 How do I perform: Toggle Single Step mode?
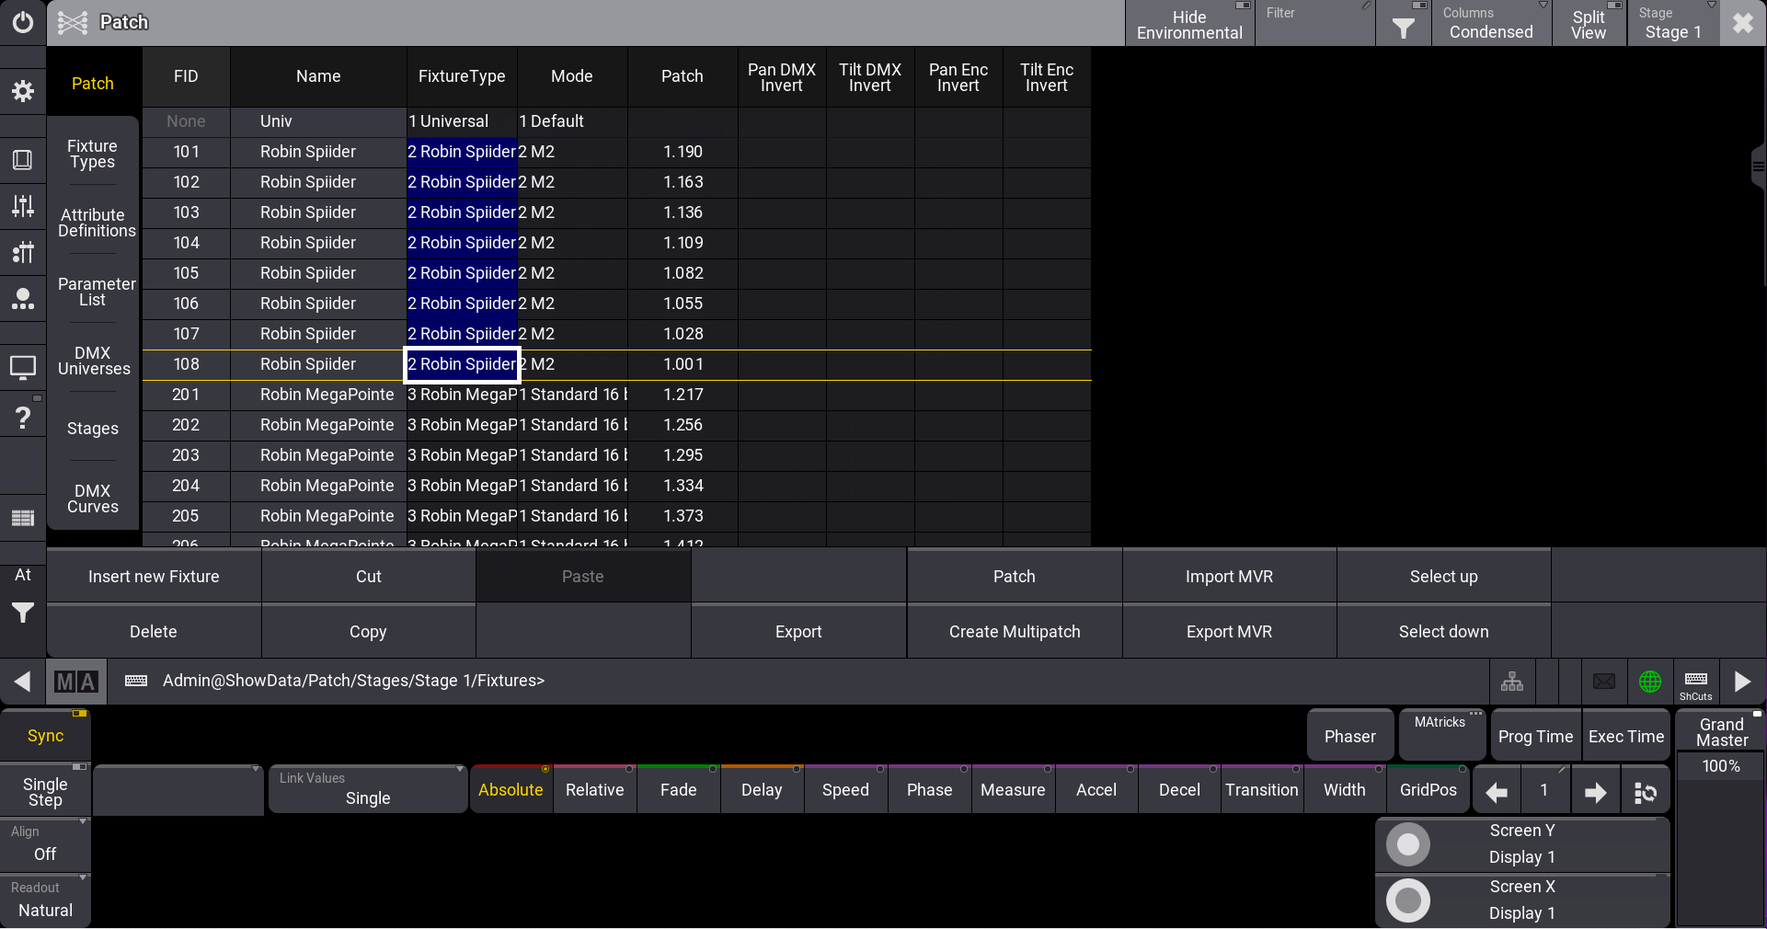point(45,791)
